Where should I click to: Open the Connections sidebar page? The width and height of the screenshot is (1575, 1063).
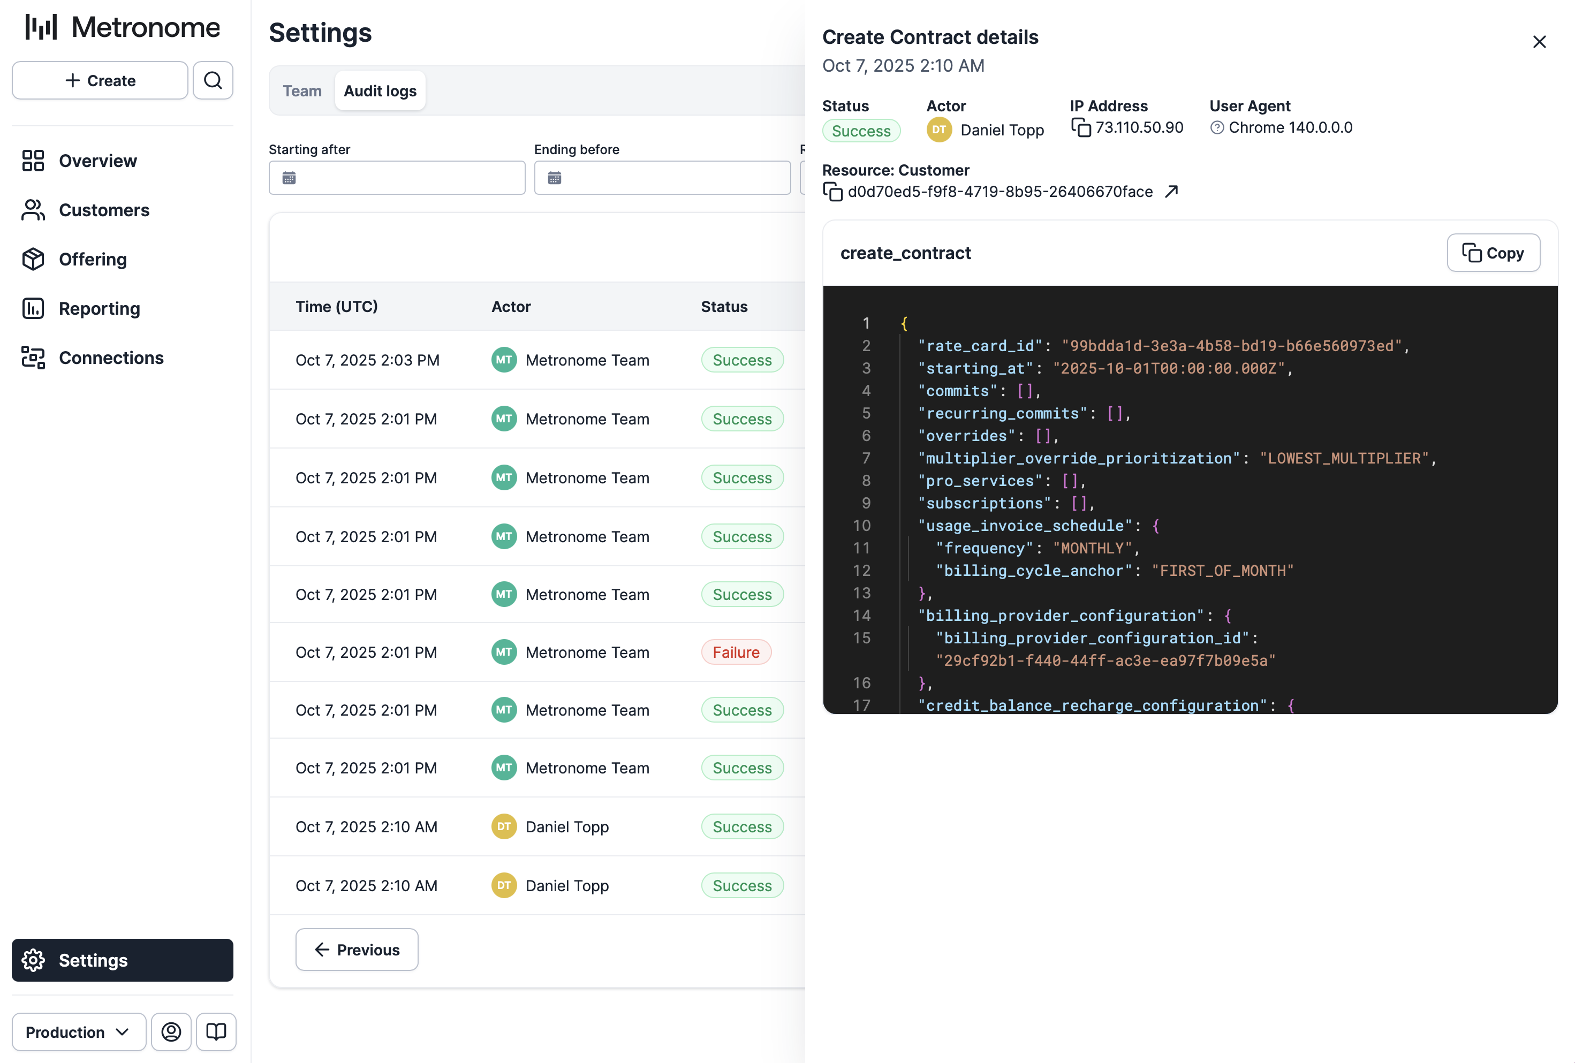pyautogui.click(x=111, y=358)
